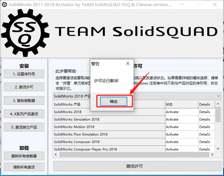Screen dimensions: 224x176
Task: Click the horizontal scrollbar track of table
Action: tap(134, 154)
